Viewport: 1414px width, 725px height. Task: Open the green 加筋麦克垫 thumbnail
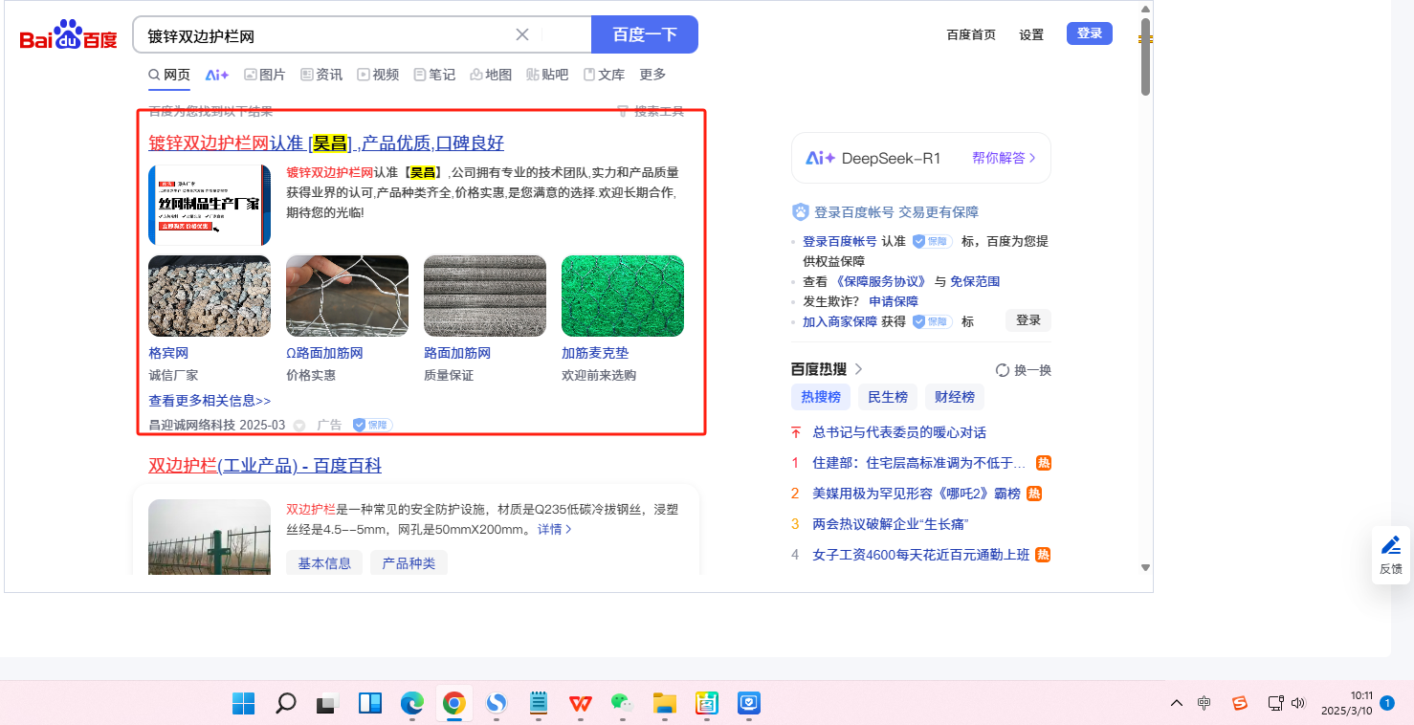click(623, 296)
